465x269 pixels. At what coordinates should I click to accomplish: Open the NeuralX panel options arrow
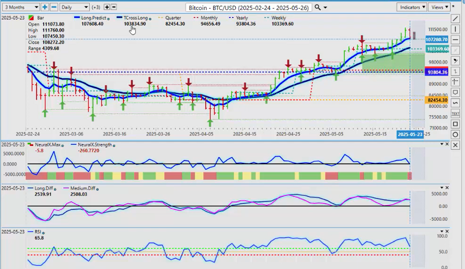tap(442, 144)
